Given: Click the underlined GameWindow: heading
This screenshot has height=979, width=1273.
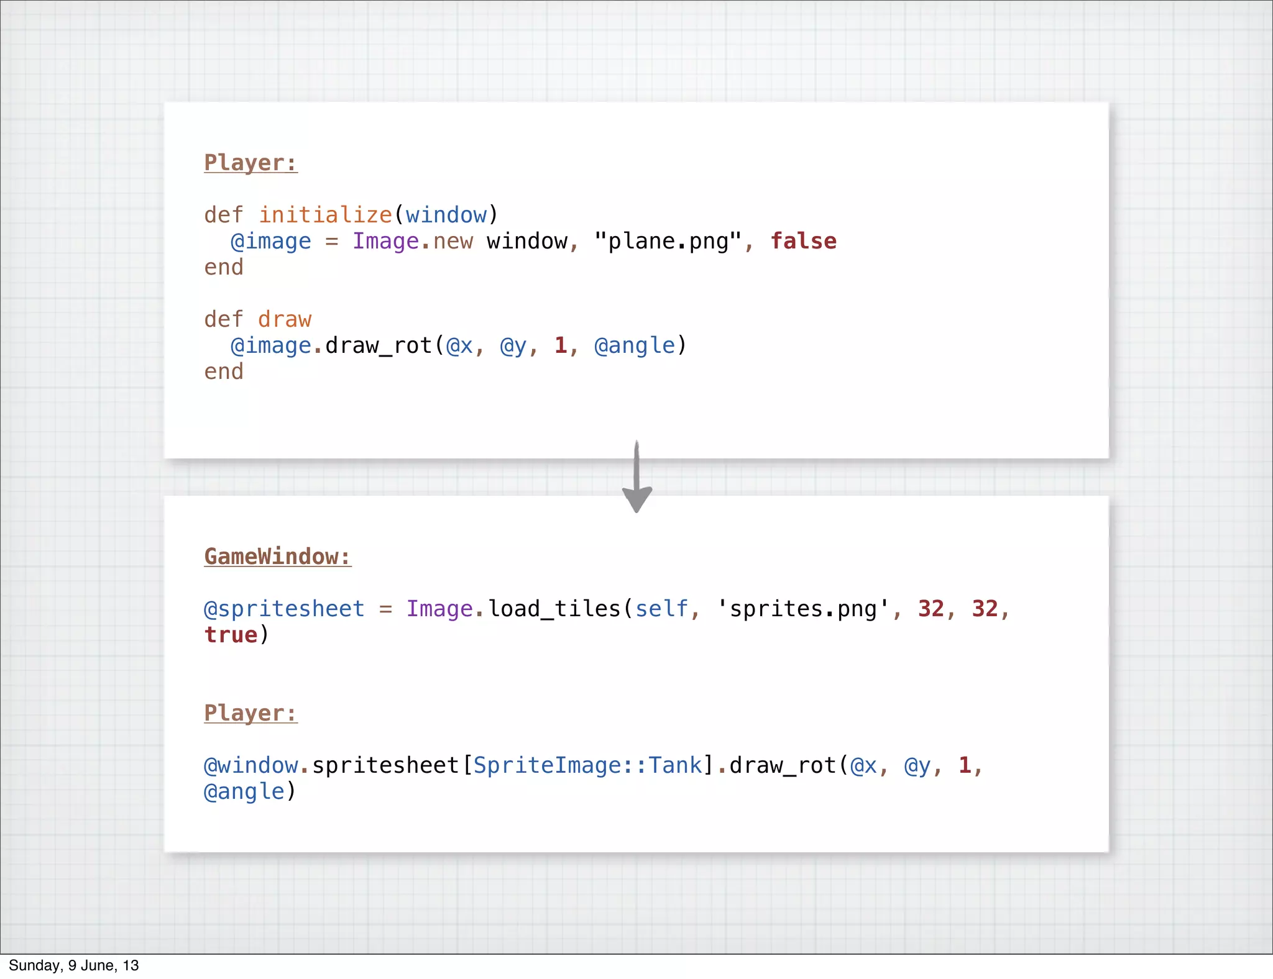Looking at the screenshot, I should (277, 556).
